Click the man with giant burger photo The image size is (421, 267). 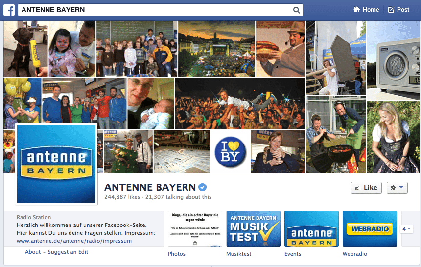[x=281, y=49]
